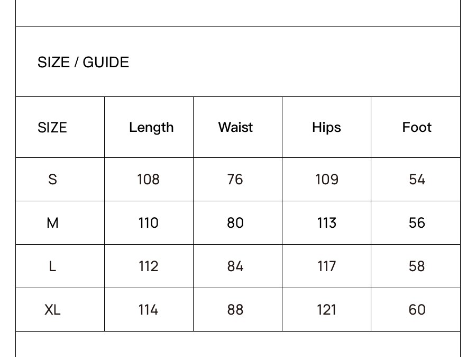476x357 pixels.
Task: Click the length value 108 for S
Action: tap(148, 180)
